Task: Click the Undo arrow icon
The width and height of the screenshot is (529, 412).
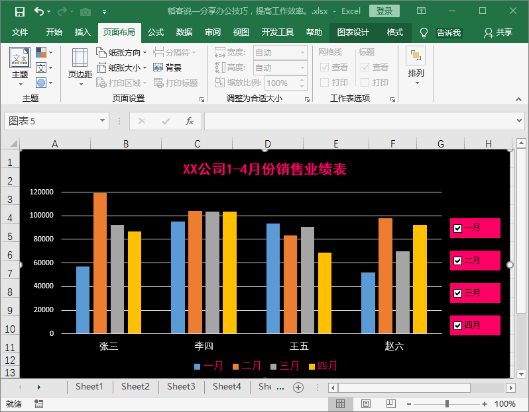Action: (x=39, y=12)
